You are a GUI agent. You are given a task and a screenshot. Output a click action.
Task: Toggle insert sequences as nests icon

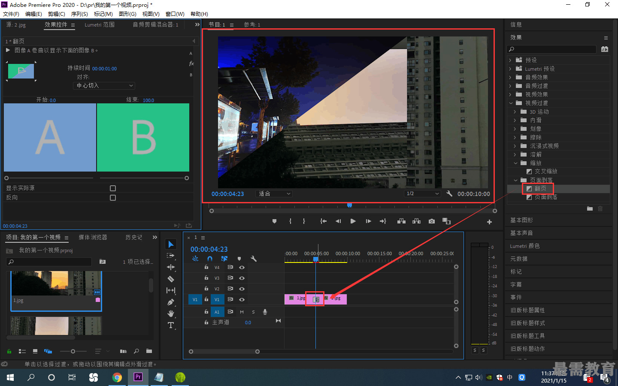(x=195, y=259)
